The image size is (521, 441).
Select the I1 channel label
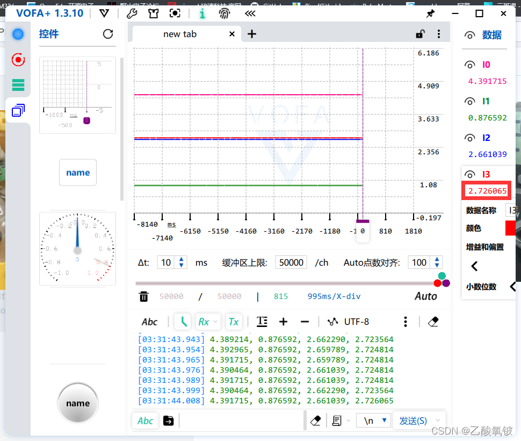(x=486, y=101)
